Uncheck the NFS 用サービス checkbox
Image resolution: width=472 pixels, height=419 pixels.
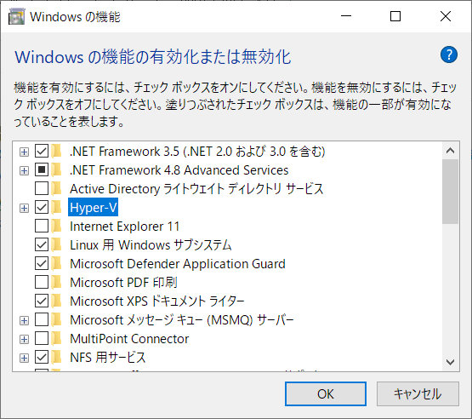[x=42, y=357]
